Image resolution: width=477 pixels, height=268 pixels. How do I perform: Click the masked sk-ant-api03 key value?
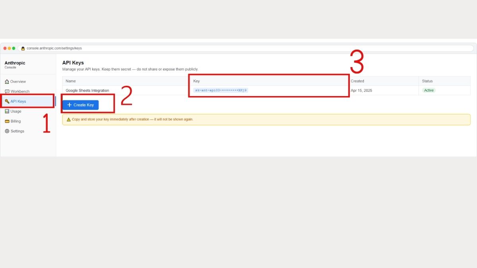point(221,91)
